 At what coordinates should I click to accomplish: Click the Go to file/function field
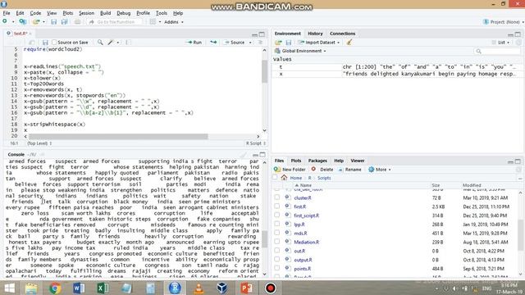coord(115,22)
